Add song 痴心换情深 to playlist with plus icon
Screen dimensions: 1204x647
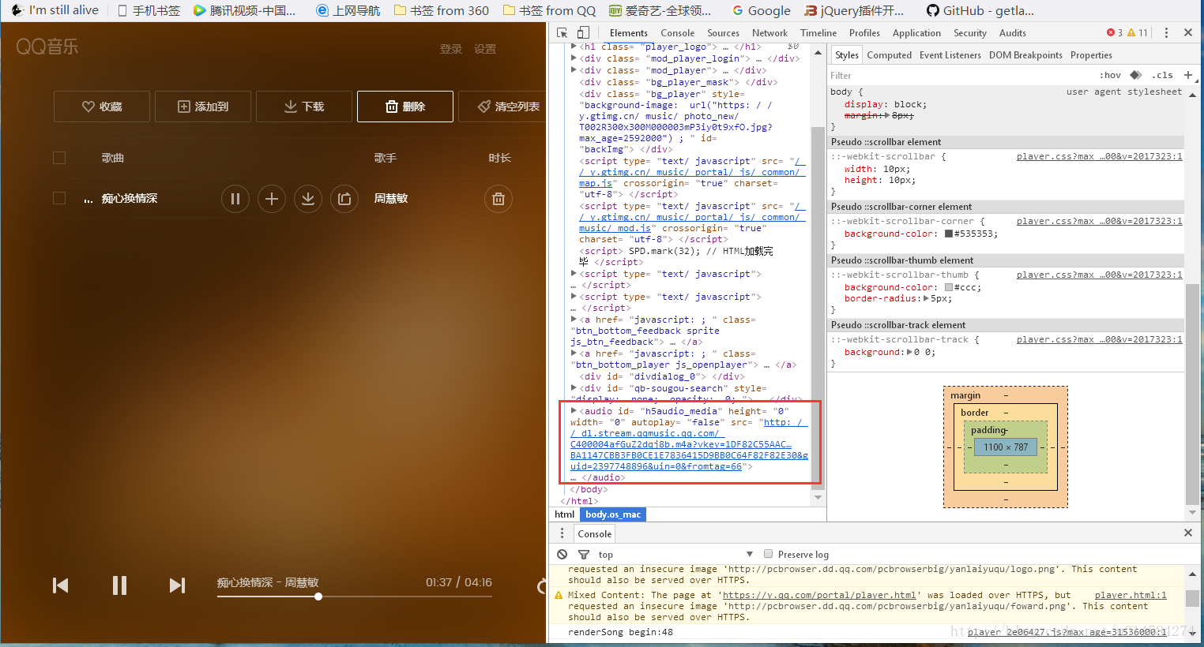tap(272, 199)
